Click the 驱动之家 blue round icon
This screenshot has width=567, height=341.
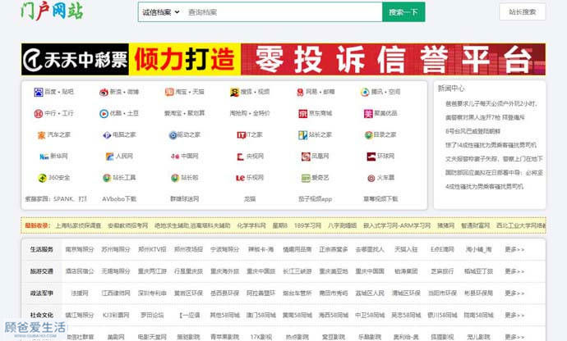tap(173, 135)
